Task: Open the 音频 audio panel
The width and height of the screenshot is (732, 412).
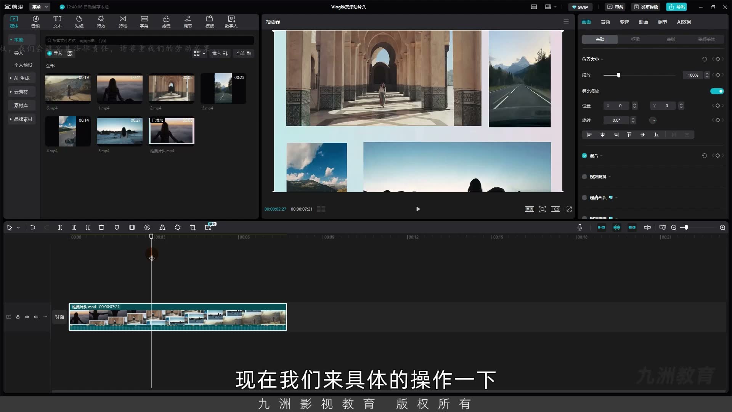Action: point(35,22)
